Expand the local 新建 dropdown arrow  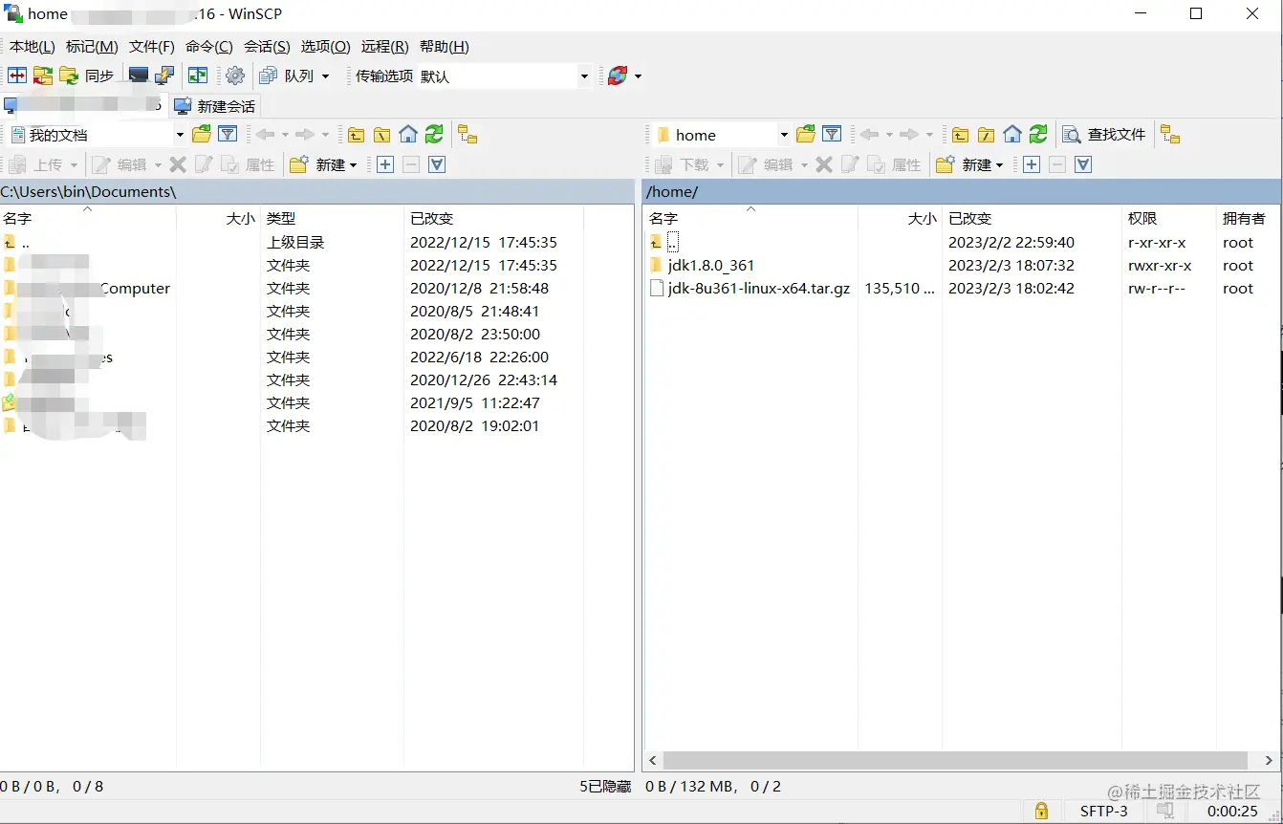[354, 164]
